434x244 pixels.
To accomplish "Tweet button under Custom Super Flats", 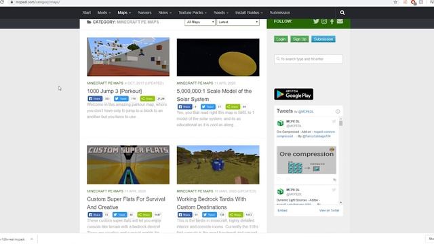I will 119,215.
